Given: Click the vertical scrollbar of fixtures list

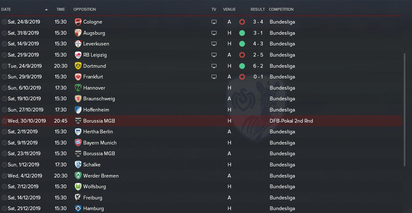Looking at the screenshot, I should 405,109.
